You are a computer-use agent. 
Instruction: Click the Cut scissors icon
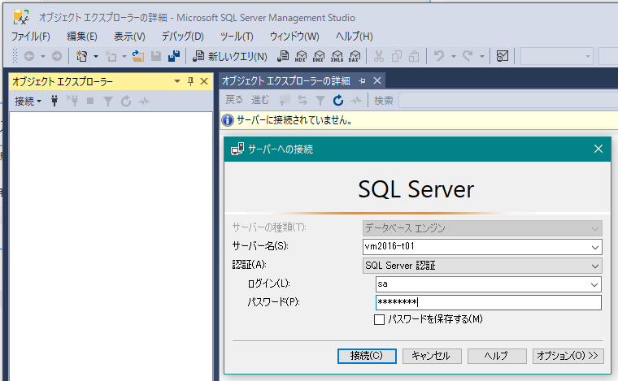(x=379, y=56)
